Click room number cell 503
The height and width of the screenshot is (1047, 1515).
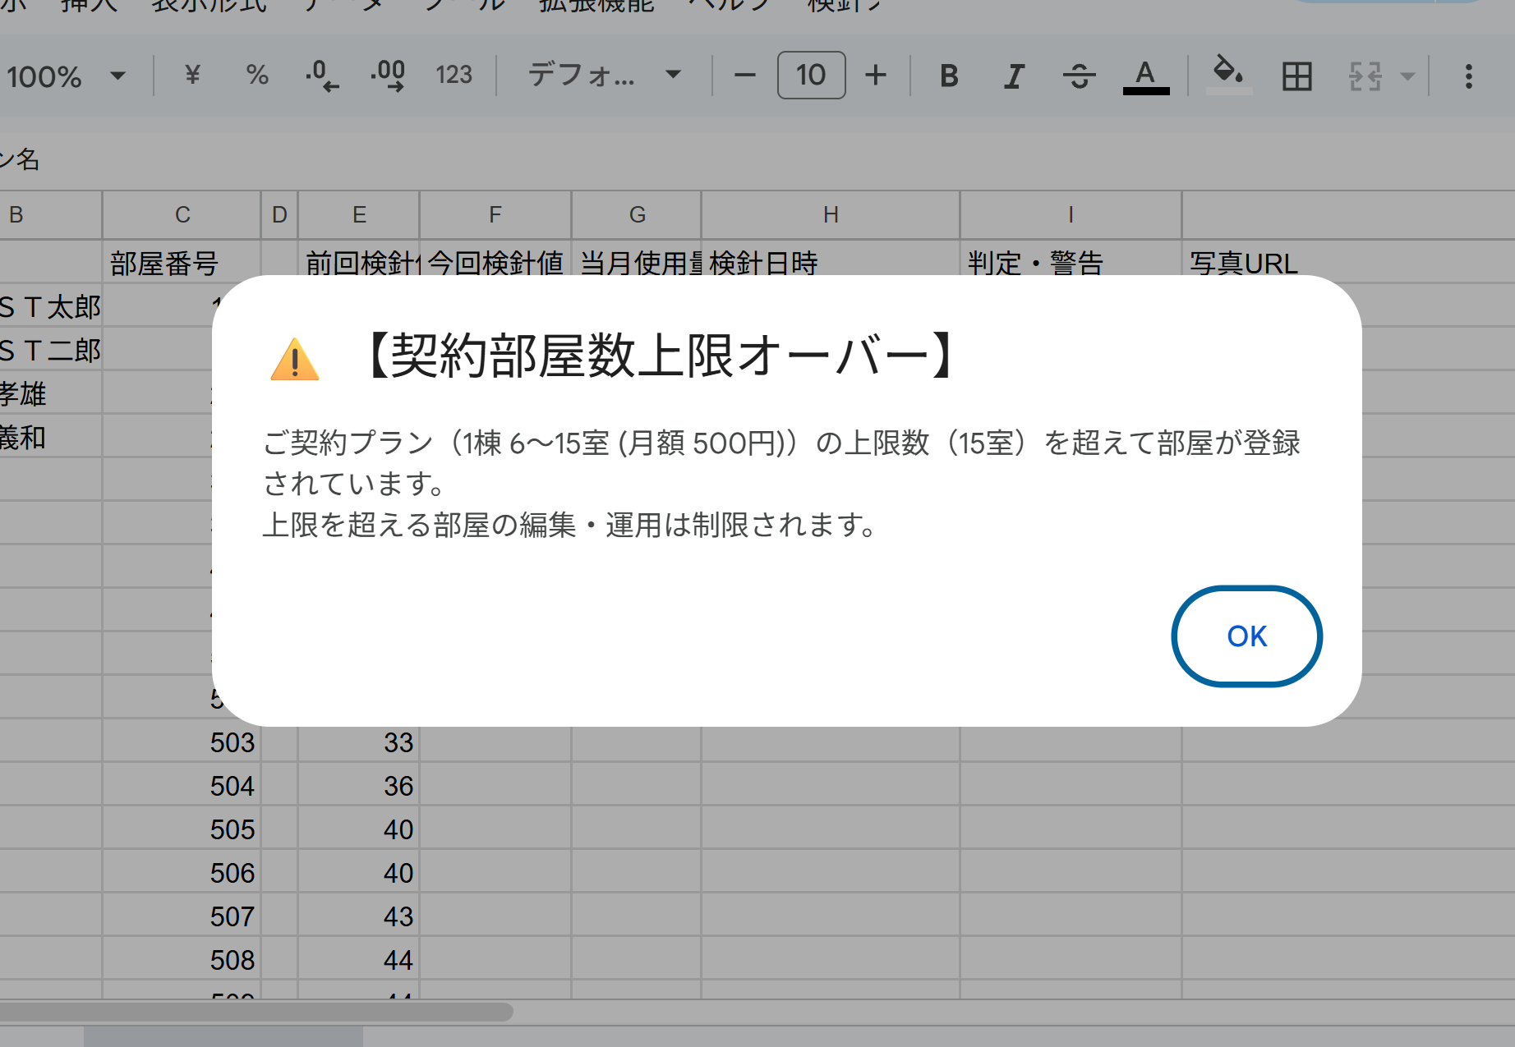182,742
